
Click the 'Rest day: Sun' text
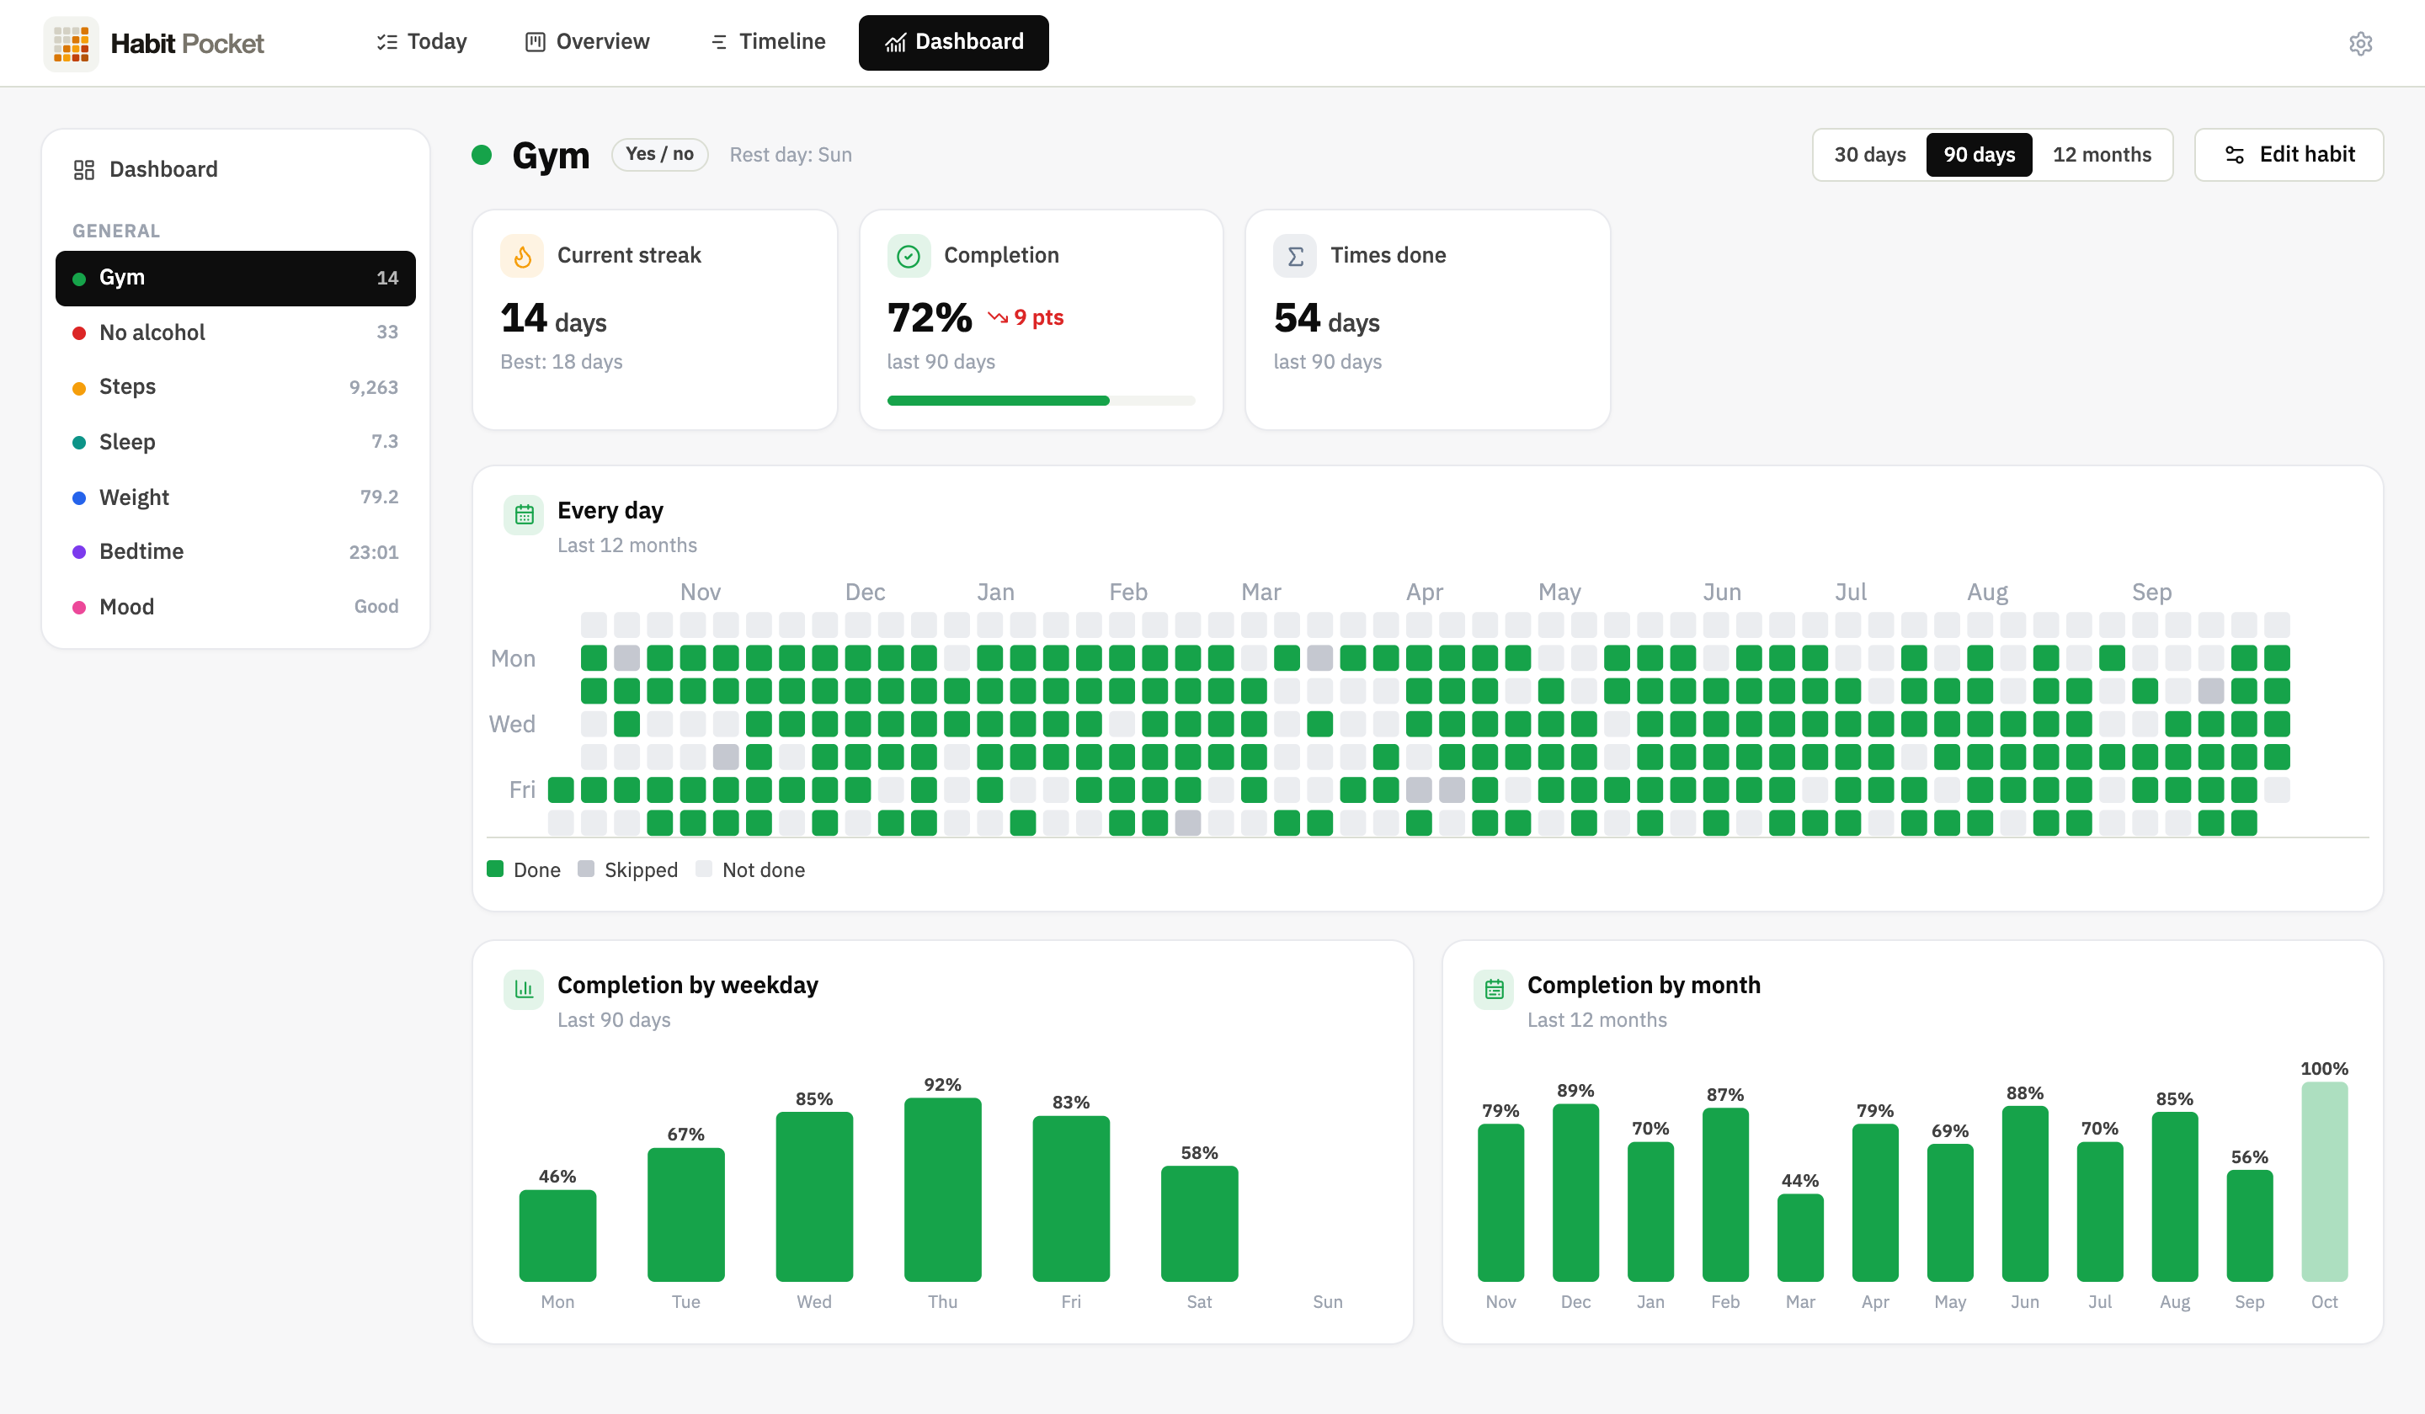790,155
